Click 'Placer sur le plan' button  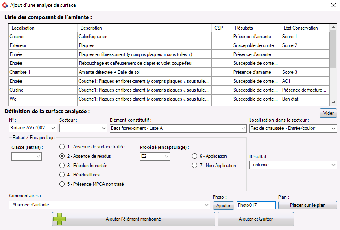tap(307, 205)
